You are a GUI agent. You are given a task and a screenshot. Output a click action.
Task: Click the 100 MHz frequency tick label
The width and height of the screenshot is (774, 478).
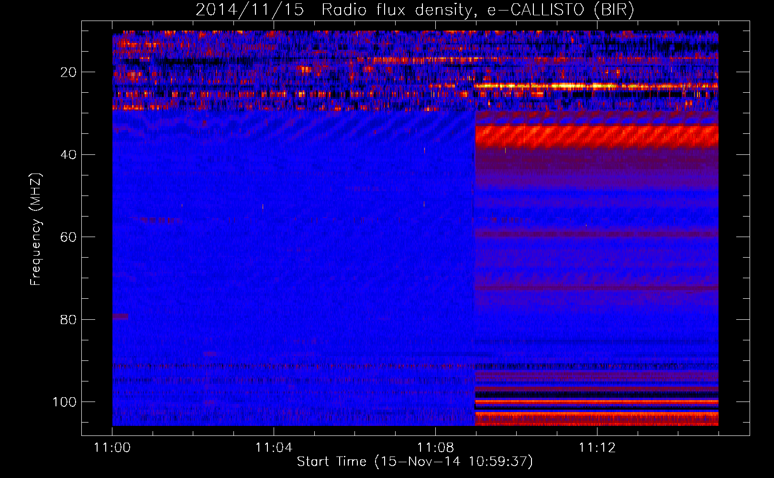coord(65,402)
